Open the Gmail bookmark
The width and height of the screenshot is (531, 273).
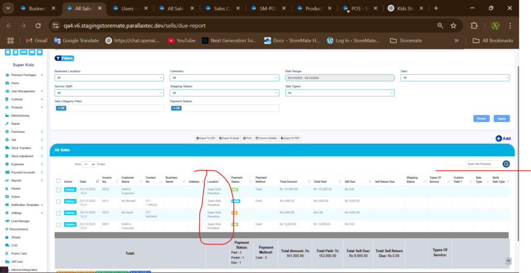click(x=37, y=40)
